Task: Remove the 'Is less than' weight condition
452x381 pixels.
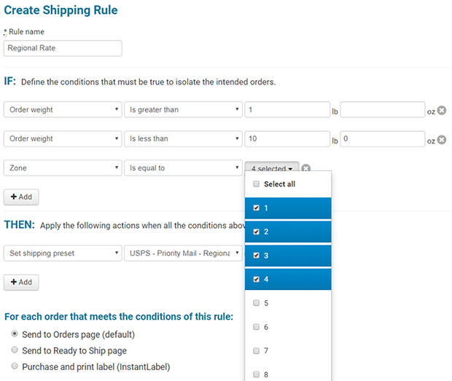Action: click(x=441, y=140)
